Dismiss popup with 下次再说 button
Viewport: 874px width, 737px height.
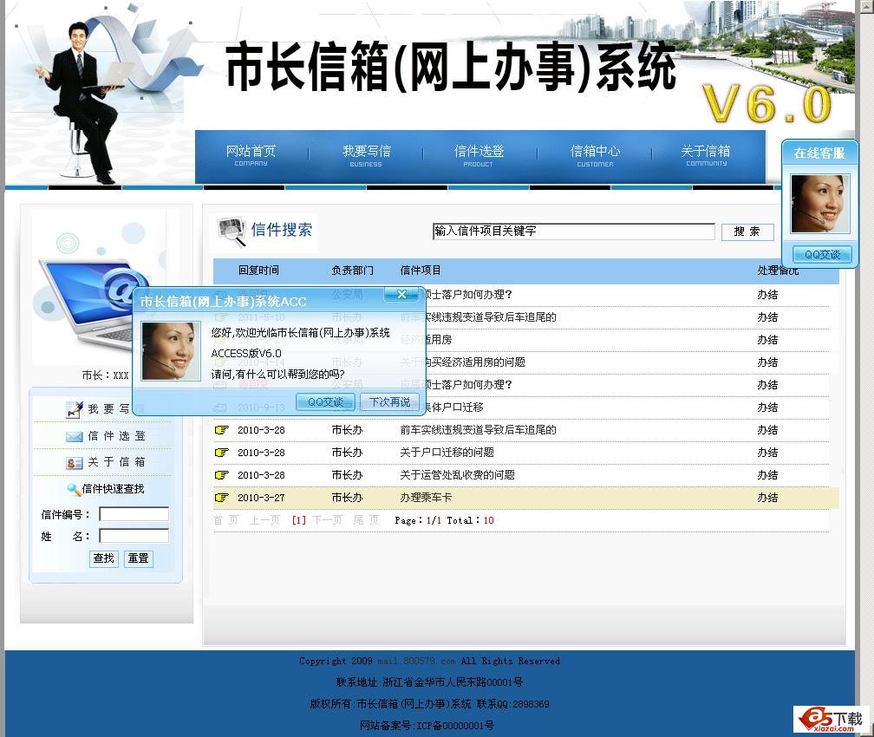[x=390, y=402]
